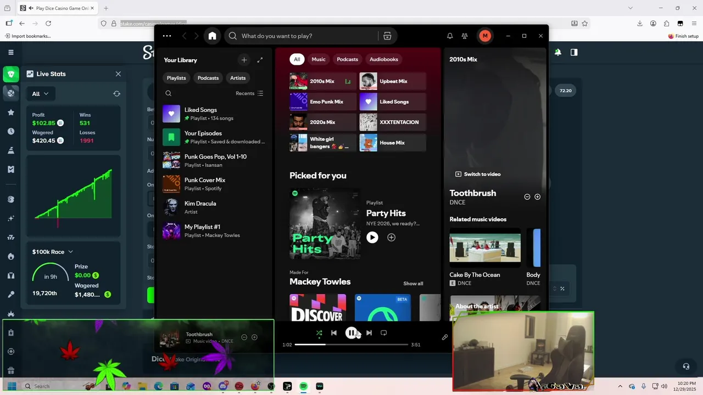Viewport: 703px width, 395px height.
Task: Open Spotify notifications bell
Action: click(x=450, y=36)
